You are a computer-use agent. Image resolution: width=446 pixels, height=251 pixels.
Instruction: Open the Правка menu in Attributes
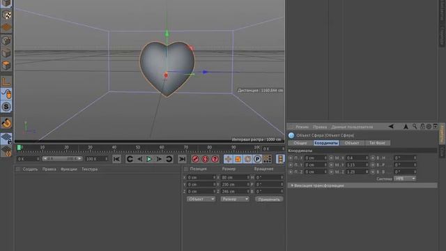click(320, 127)
